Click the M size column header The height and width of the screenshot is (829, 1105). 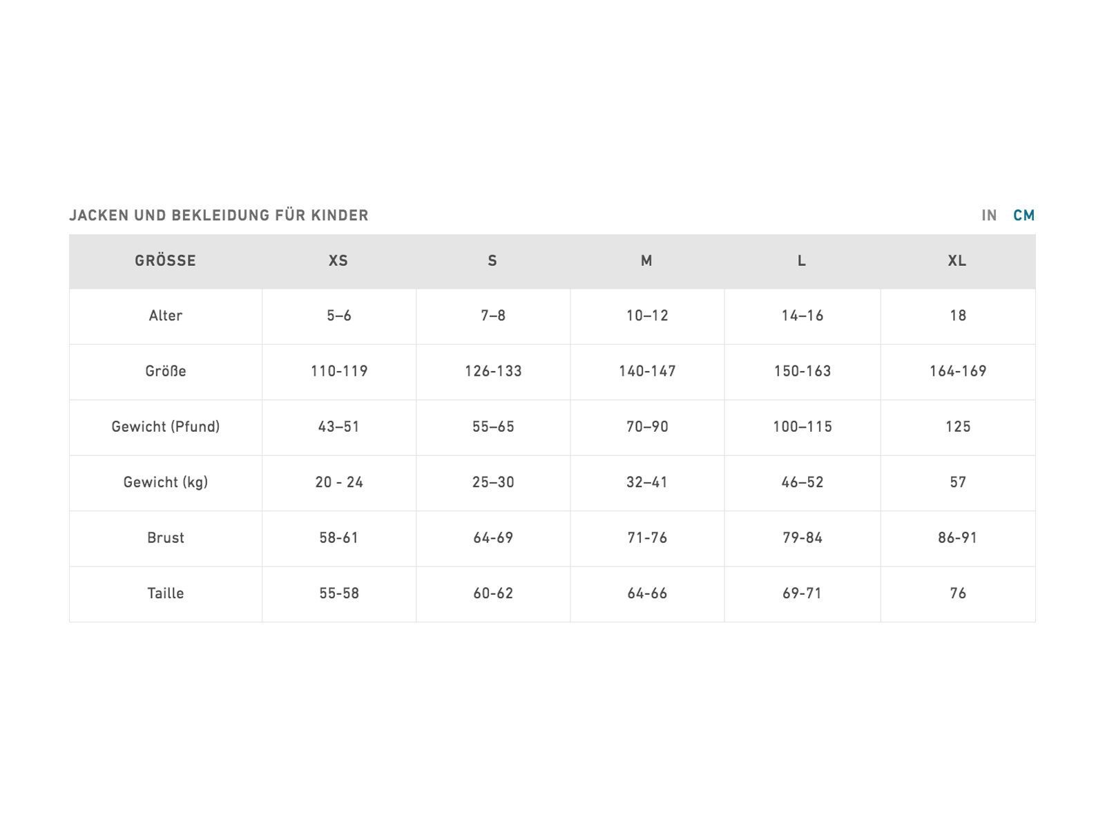646,261
